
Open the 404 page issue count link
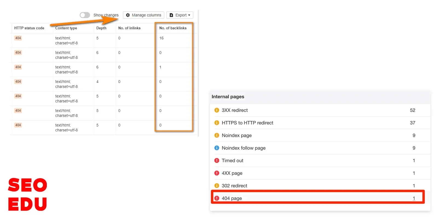[x=414, y=198]
